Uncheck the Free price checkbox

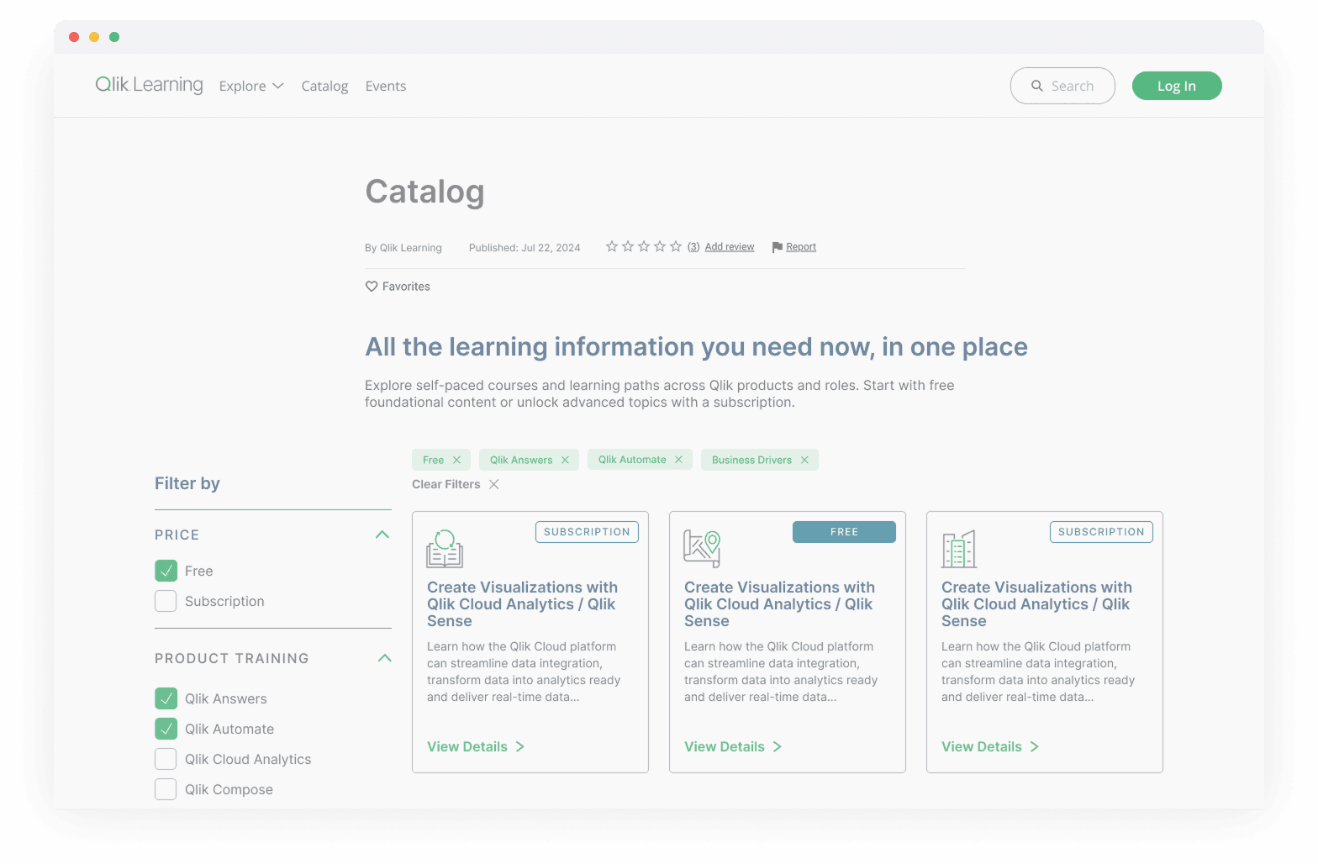coord(166,571)
